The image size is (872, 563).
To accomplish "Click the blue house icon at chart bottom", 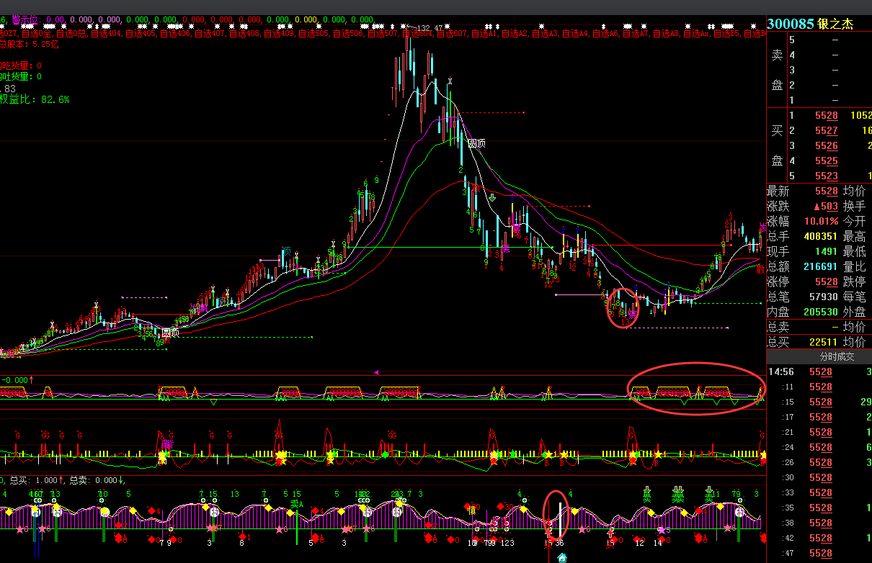I will (562, 557).
